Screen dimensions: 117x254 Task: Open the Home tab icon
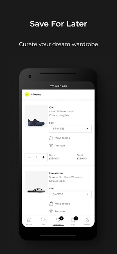29,220
